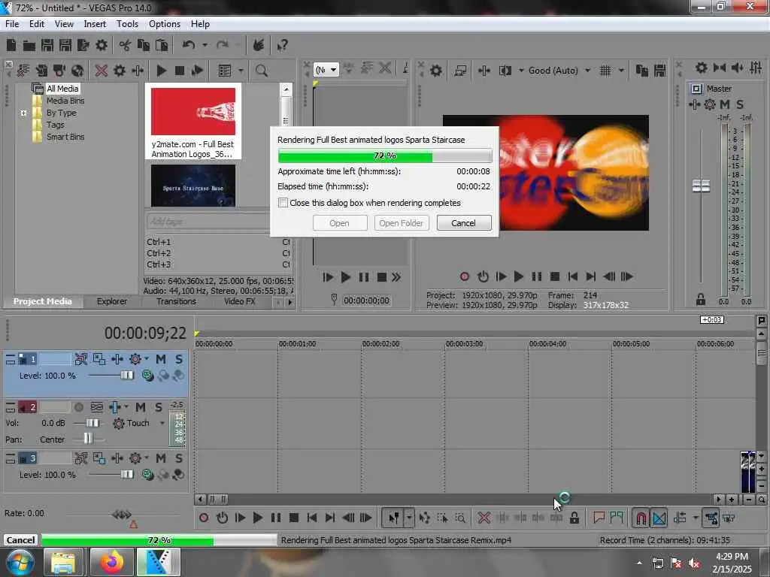Open the Options menu
Viewport: 770px width, 577px height.
[x=165, y=23]
